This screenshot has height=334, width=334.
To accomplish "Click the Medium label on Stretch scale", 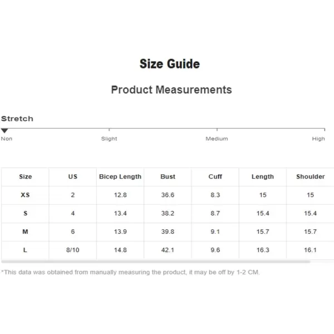I will [217, 139].
